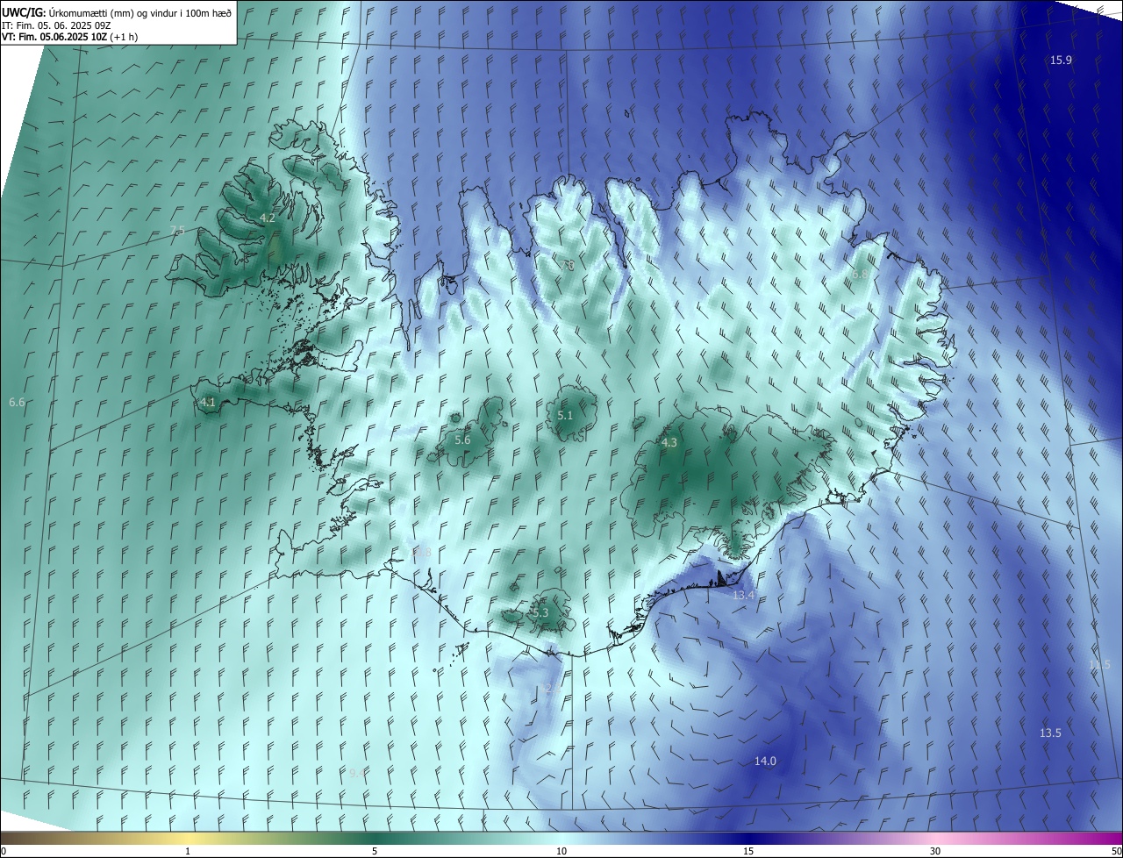The image size is (1123, 858).
Task: Click the 11.5 value on the map
Action: [x=1099, y=665]
